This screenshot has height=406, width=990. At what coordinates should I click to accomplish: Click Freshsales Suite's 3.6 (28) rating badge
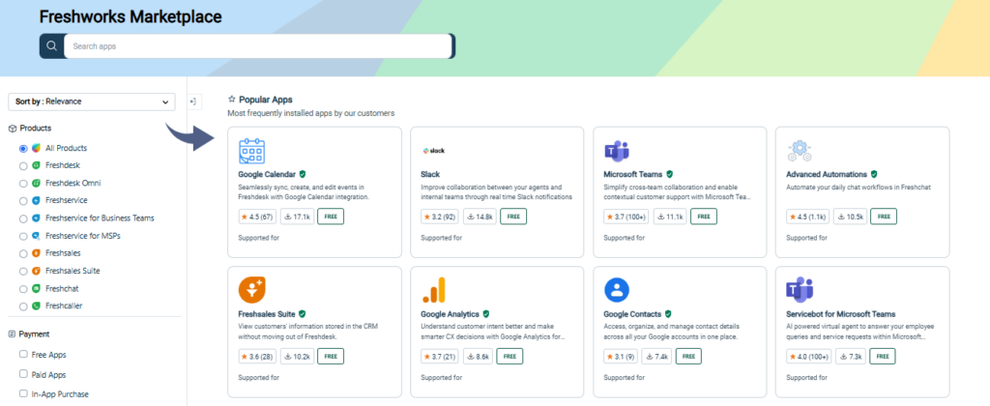click(x=257, y=356)
